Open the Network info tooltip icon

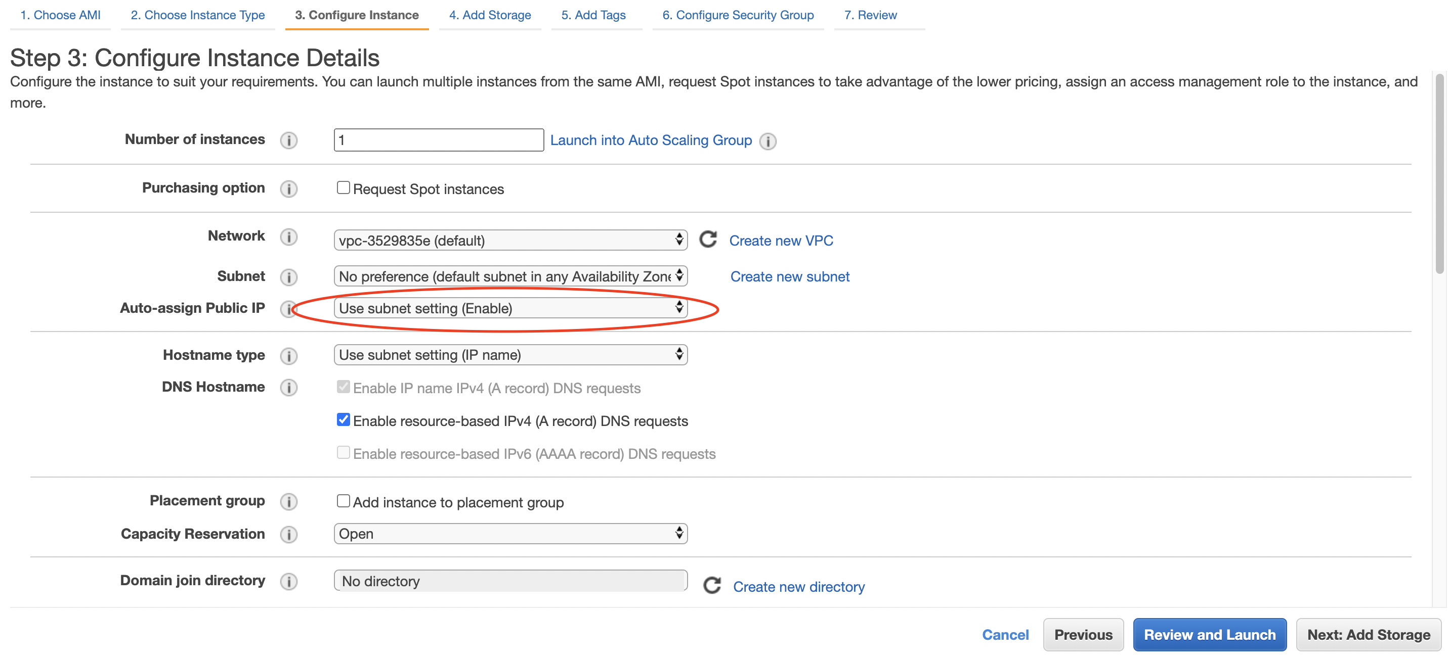coord(288,237)
